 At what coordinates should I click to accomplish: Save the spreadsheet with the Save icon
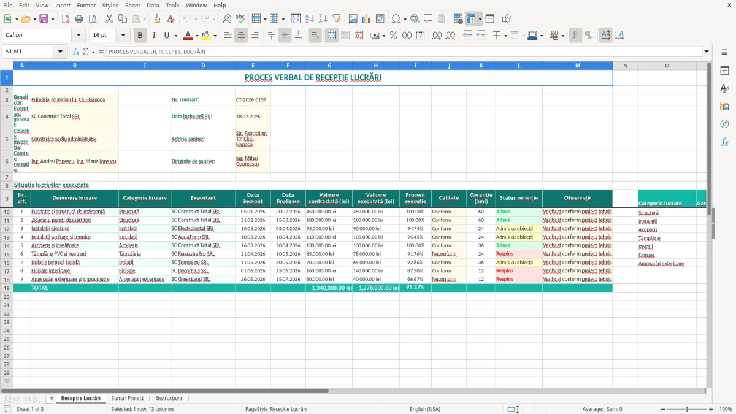click(44, 19)
